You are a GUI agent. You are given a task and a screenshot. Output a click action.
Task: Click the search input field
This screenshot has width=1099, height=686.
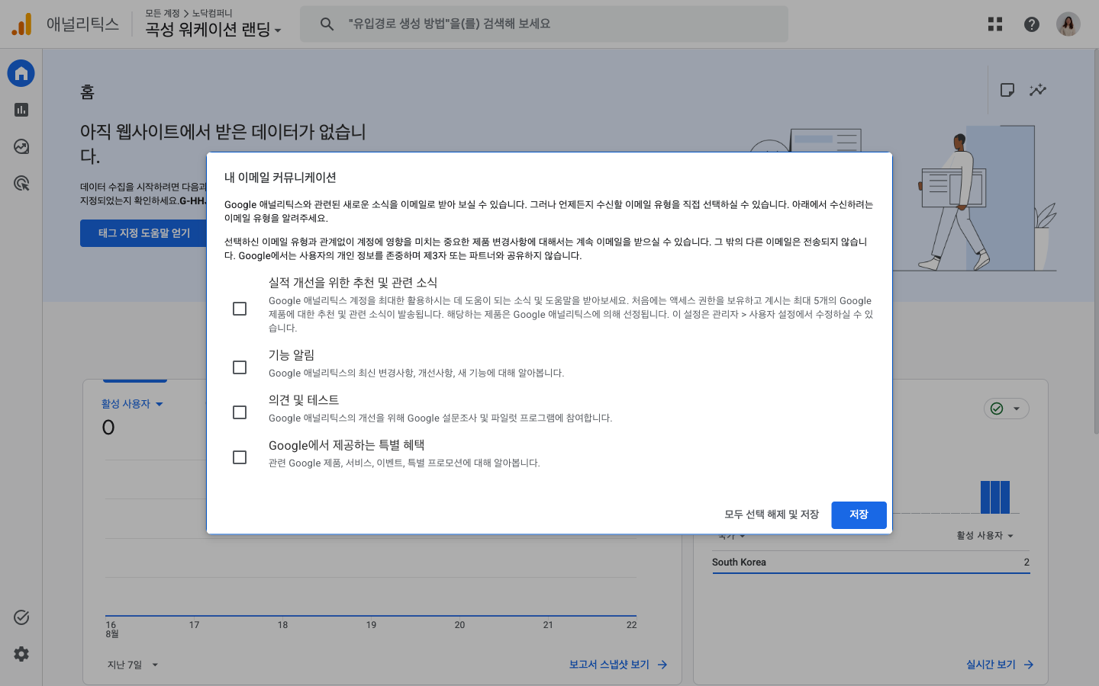[x=544, y=24]
